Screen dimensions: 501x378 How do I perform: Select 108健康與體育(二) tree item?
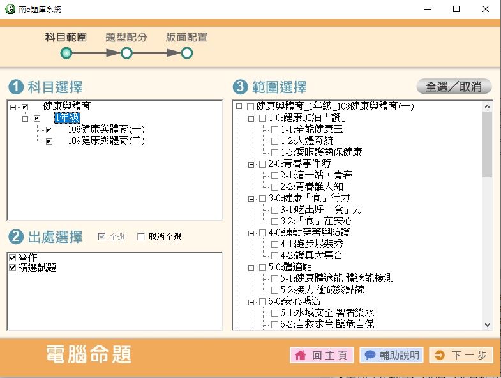click(x=106, y=141)
